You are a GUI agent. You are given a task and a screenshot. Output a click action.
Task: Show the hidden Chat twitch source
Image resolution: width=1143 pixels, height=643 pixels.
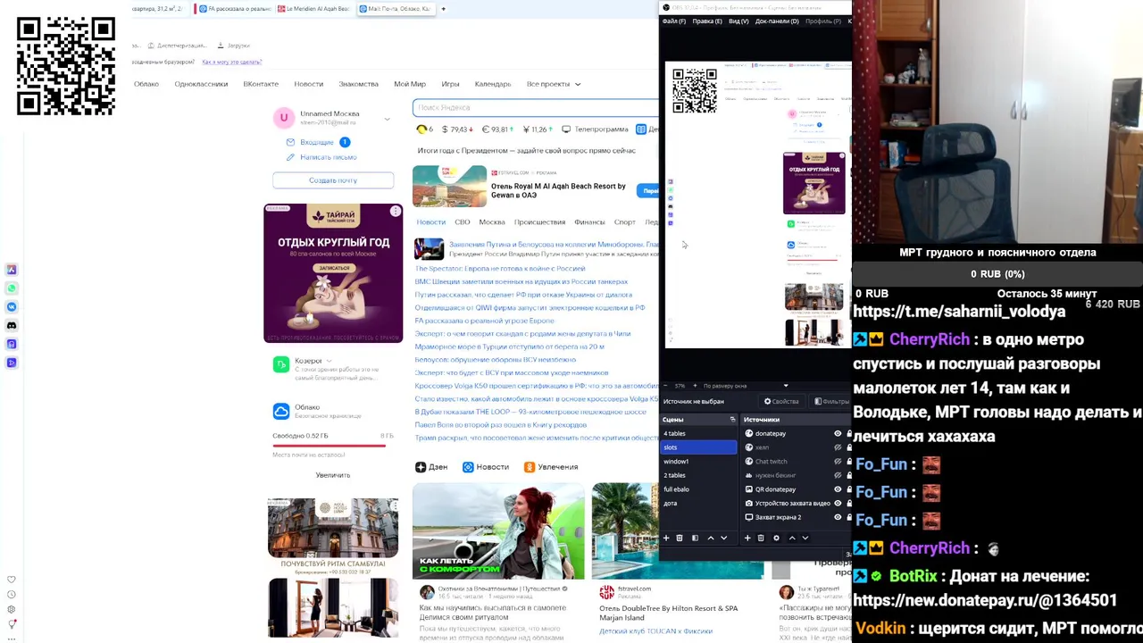tap(838, 462)
